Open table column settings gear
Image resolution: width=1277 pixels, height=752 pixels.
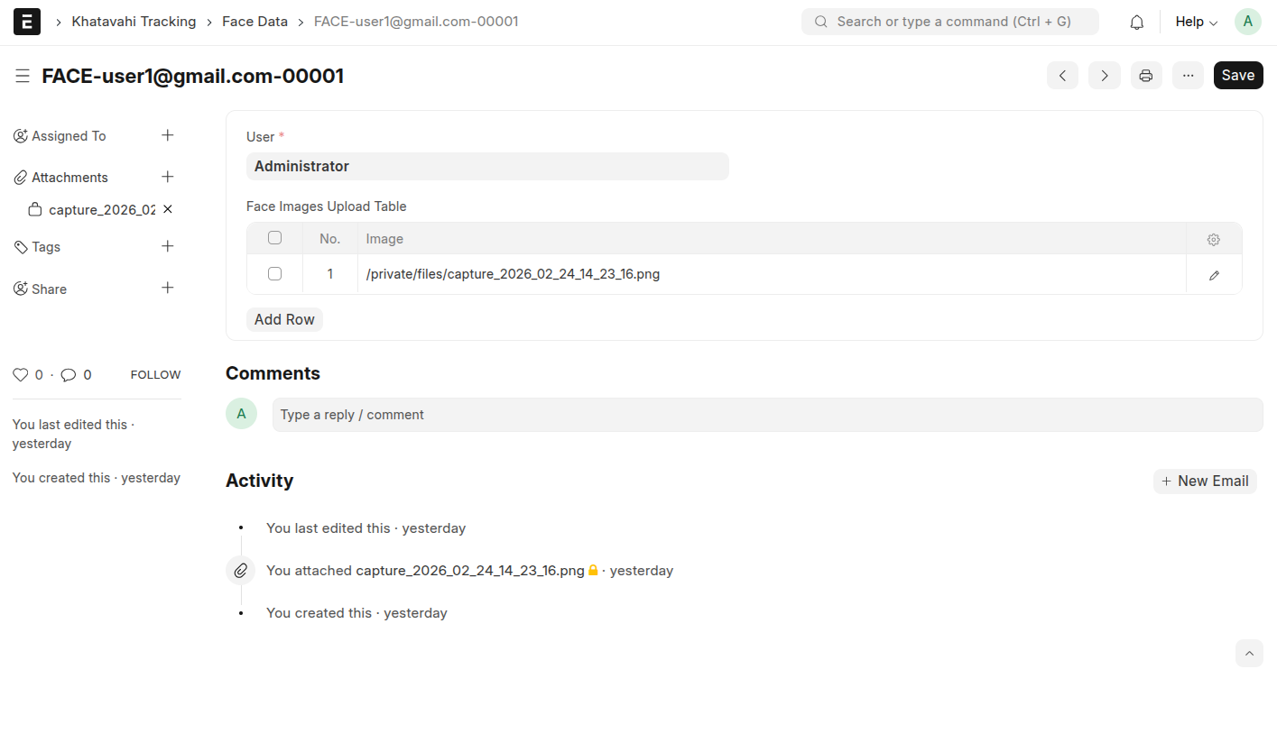(1213, 240)
